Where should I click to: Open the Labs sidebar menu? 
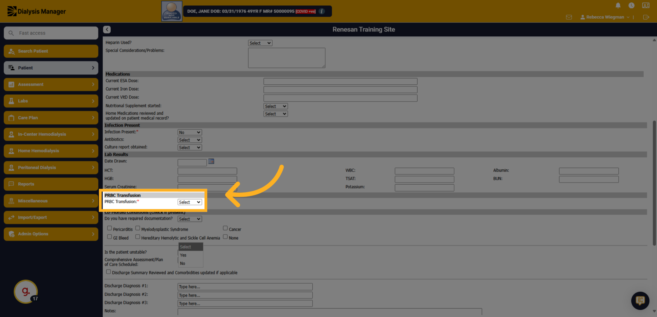[51, 101]
